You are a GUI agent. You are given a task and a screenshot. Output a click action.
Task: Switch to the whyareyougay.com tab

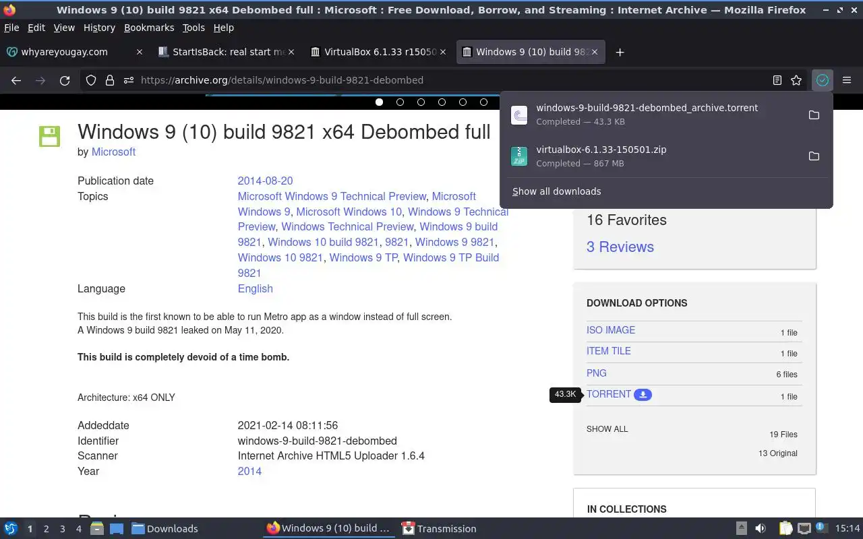74,52
